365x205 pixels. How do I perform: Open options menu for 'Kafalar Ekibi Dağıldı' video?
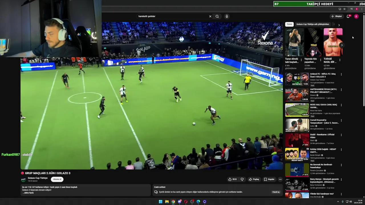tap(341, 150)
